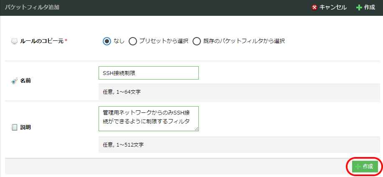Viewport: 383px width, 177px height.
Task: Click the red X cancel icon in header
Action: (314, 7)
